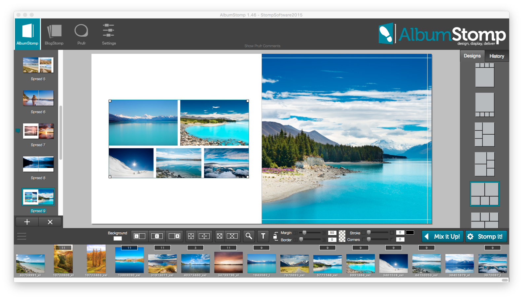Select the mountain lake photo in collage

(143, 123)
